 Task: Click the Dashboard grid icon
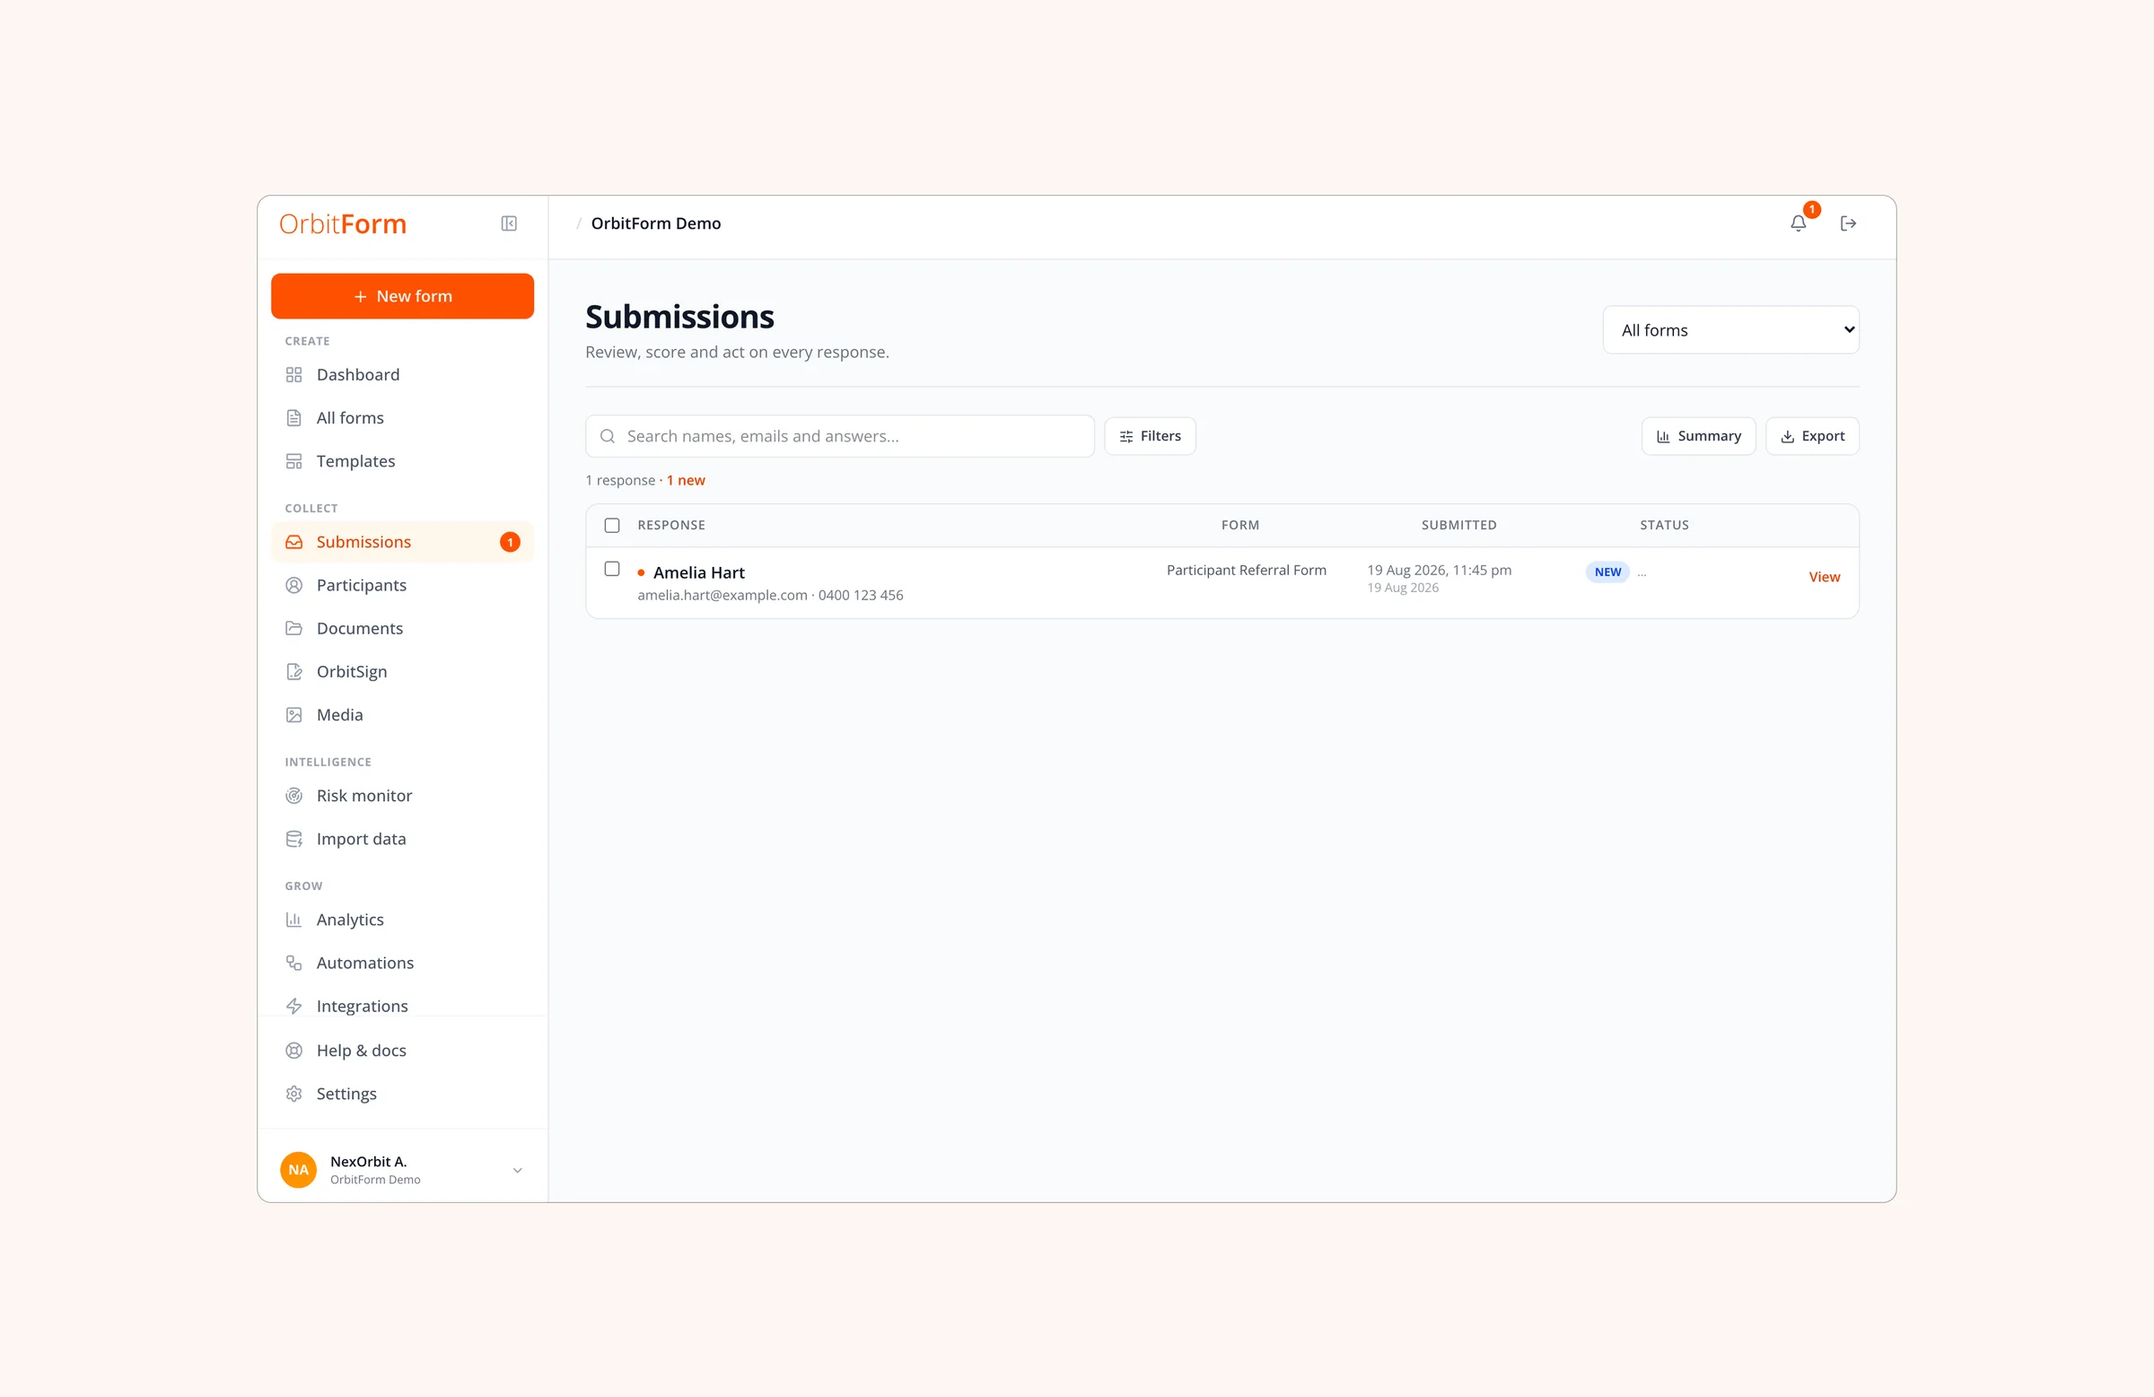(294, 374)
